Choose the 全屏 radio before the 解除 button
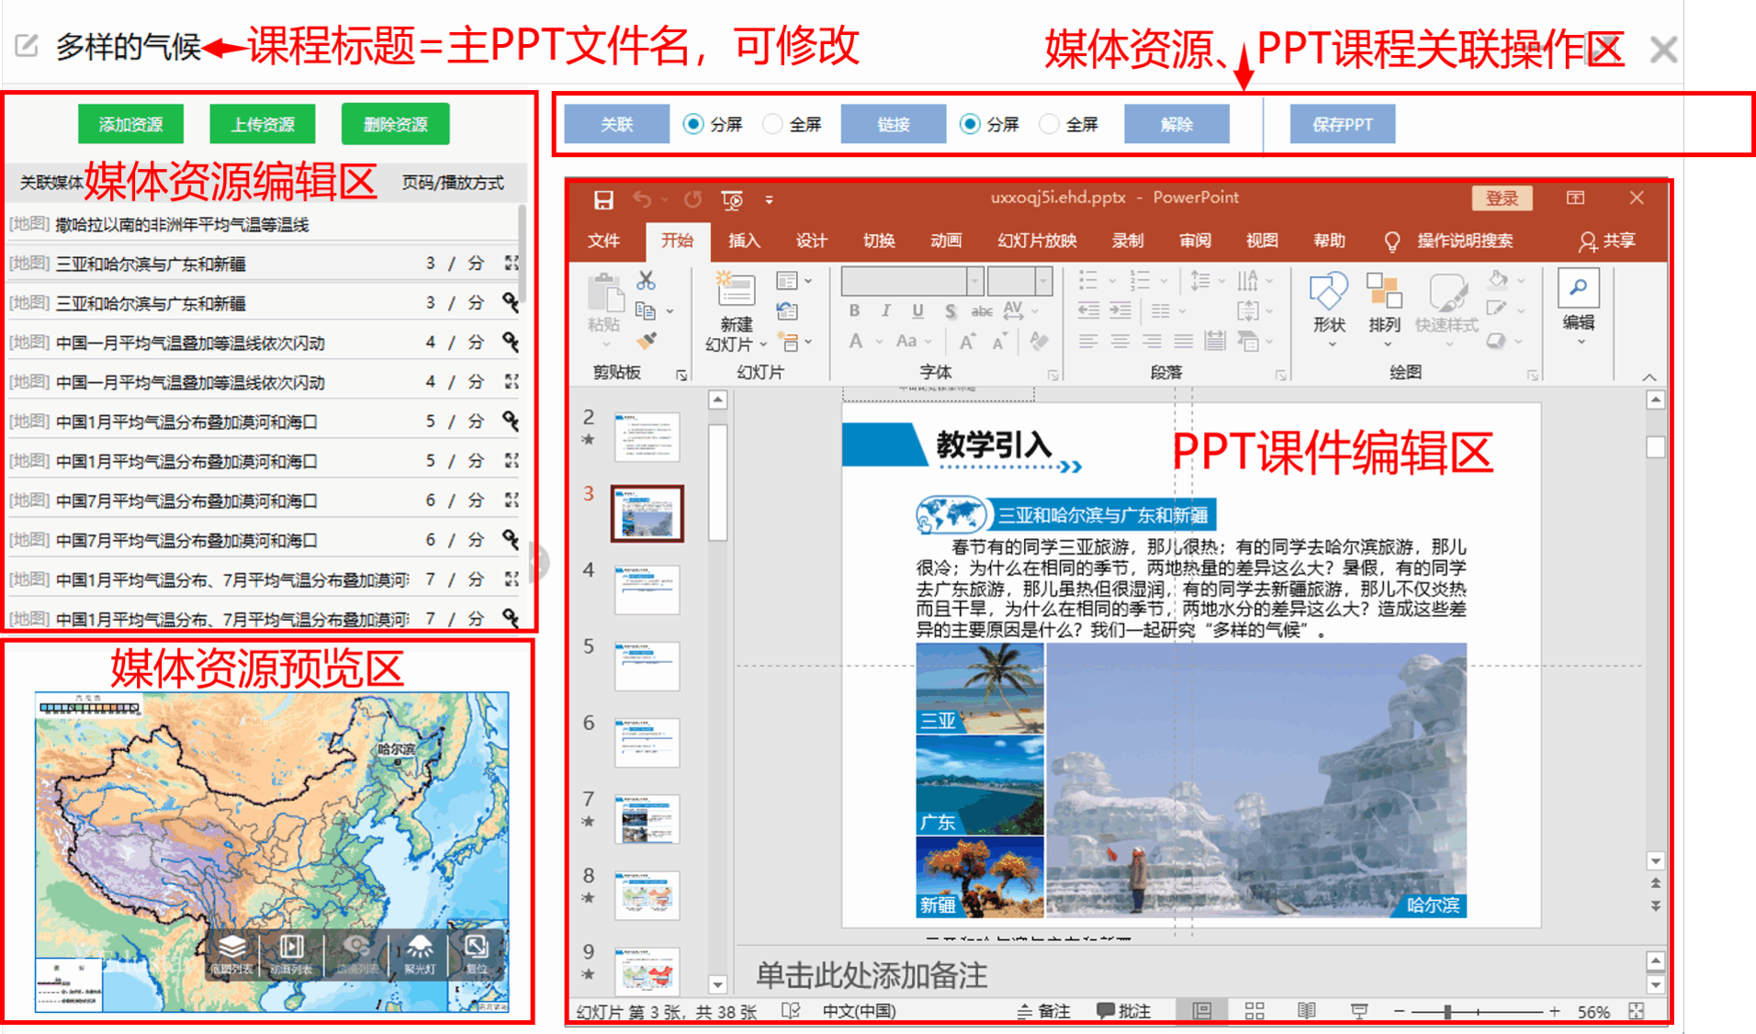 coord(1049,124)
